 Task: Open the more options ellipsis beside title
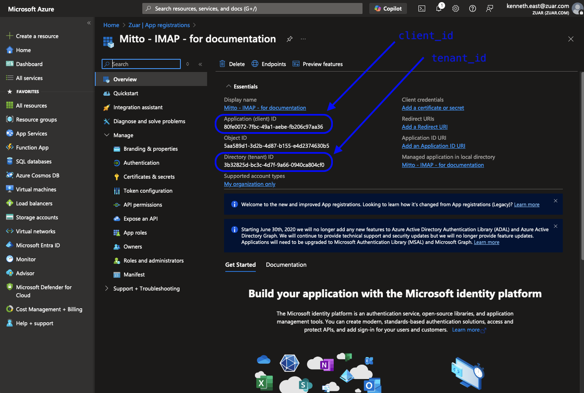click(x=303, y=39)
